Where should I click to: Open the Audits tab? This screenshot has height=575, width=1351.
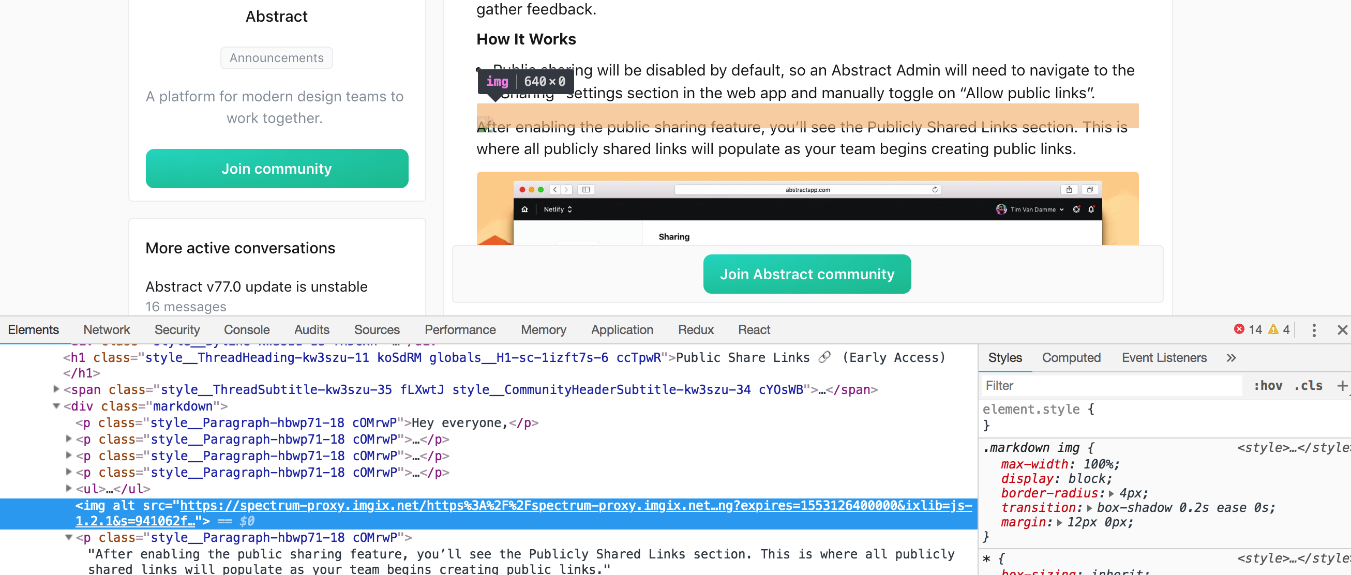[x=311, y=330]
